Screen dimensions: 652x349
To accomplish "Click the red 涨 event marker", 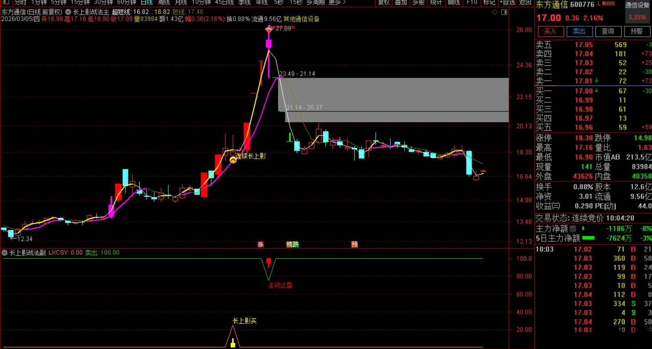I will 260,244.
